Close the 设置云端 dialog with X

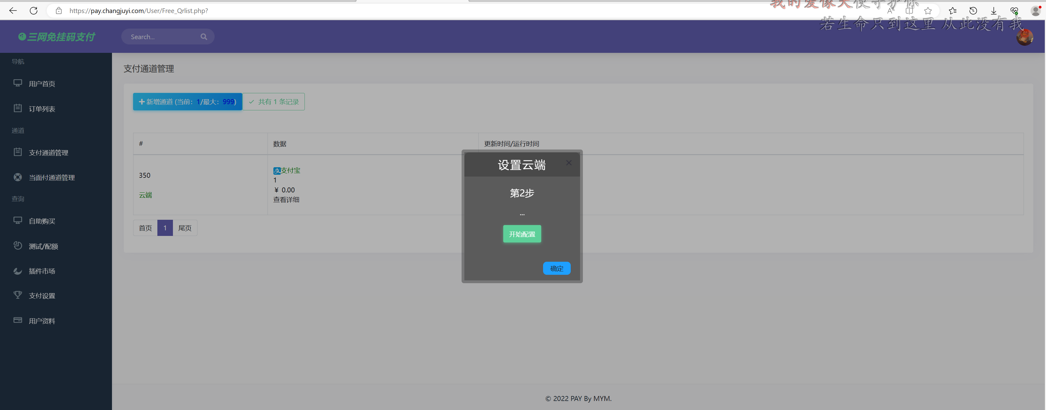click(x=569, y=163)
